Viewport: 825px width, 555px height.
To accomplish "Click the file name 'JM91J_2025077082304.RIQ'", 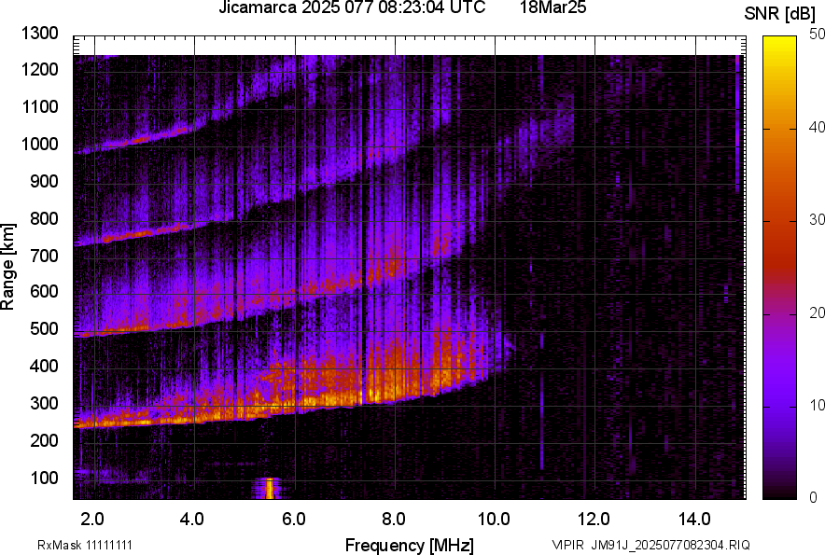I will (x=670, y=545).
